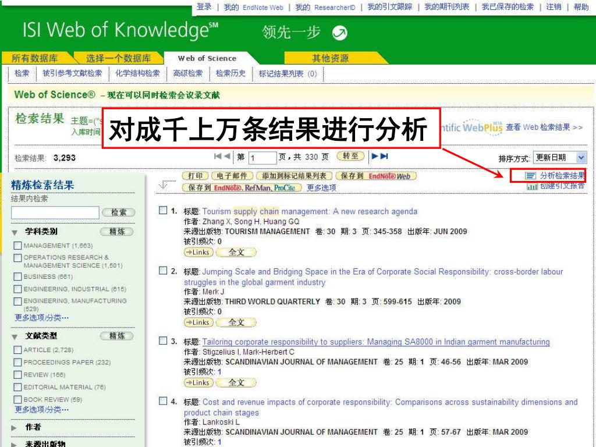The height and width of the screenshot is (447, 596).
Task: Check BOOK REVIEW (59) document type
Action: 17,399
